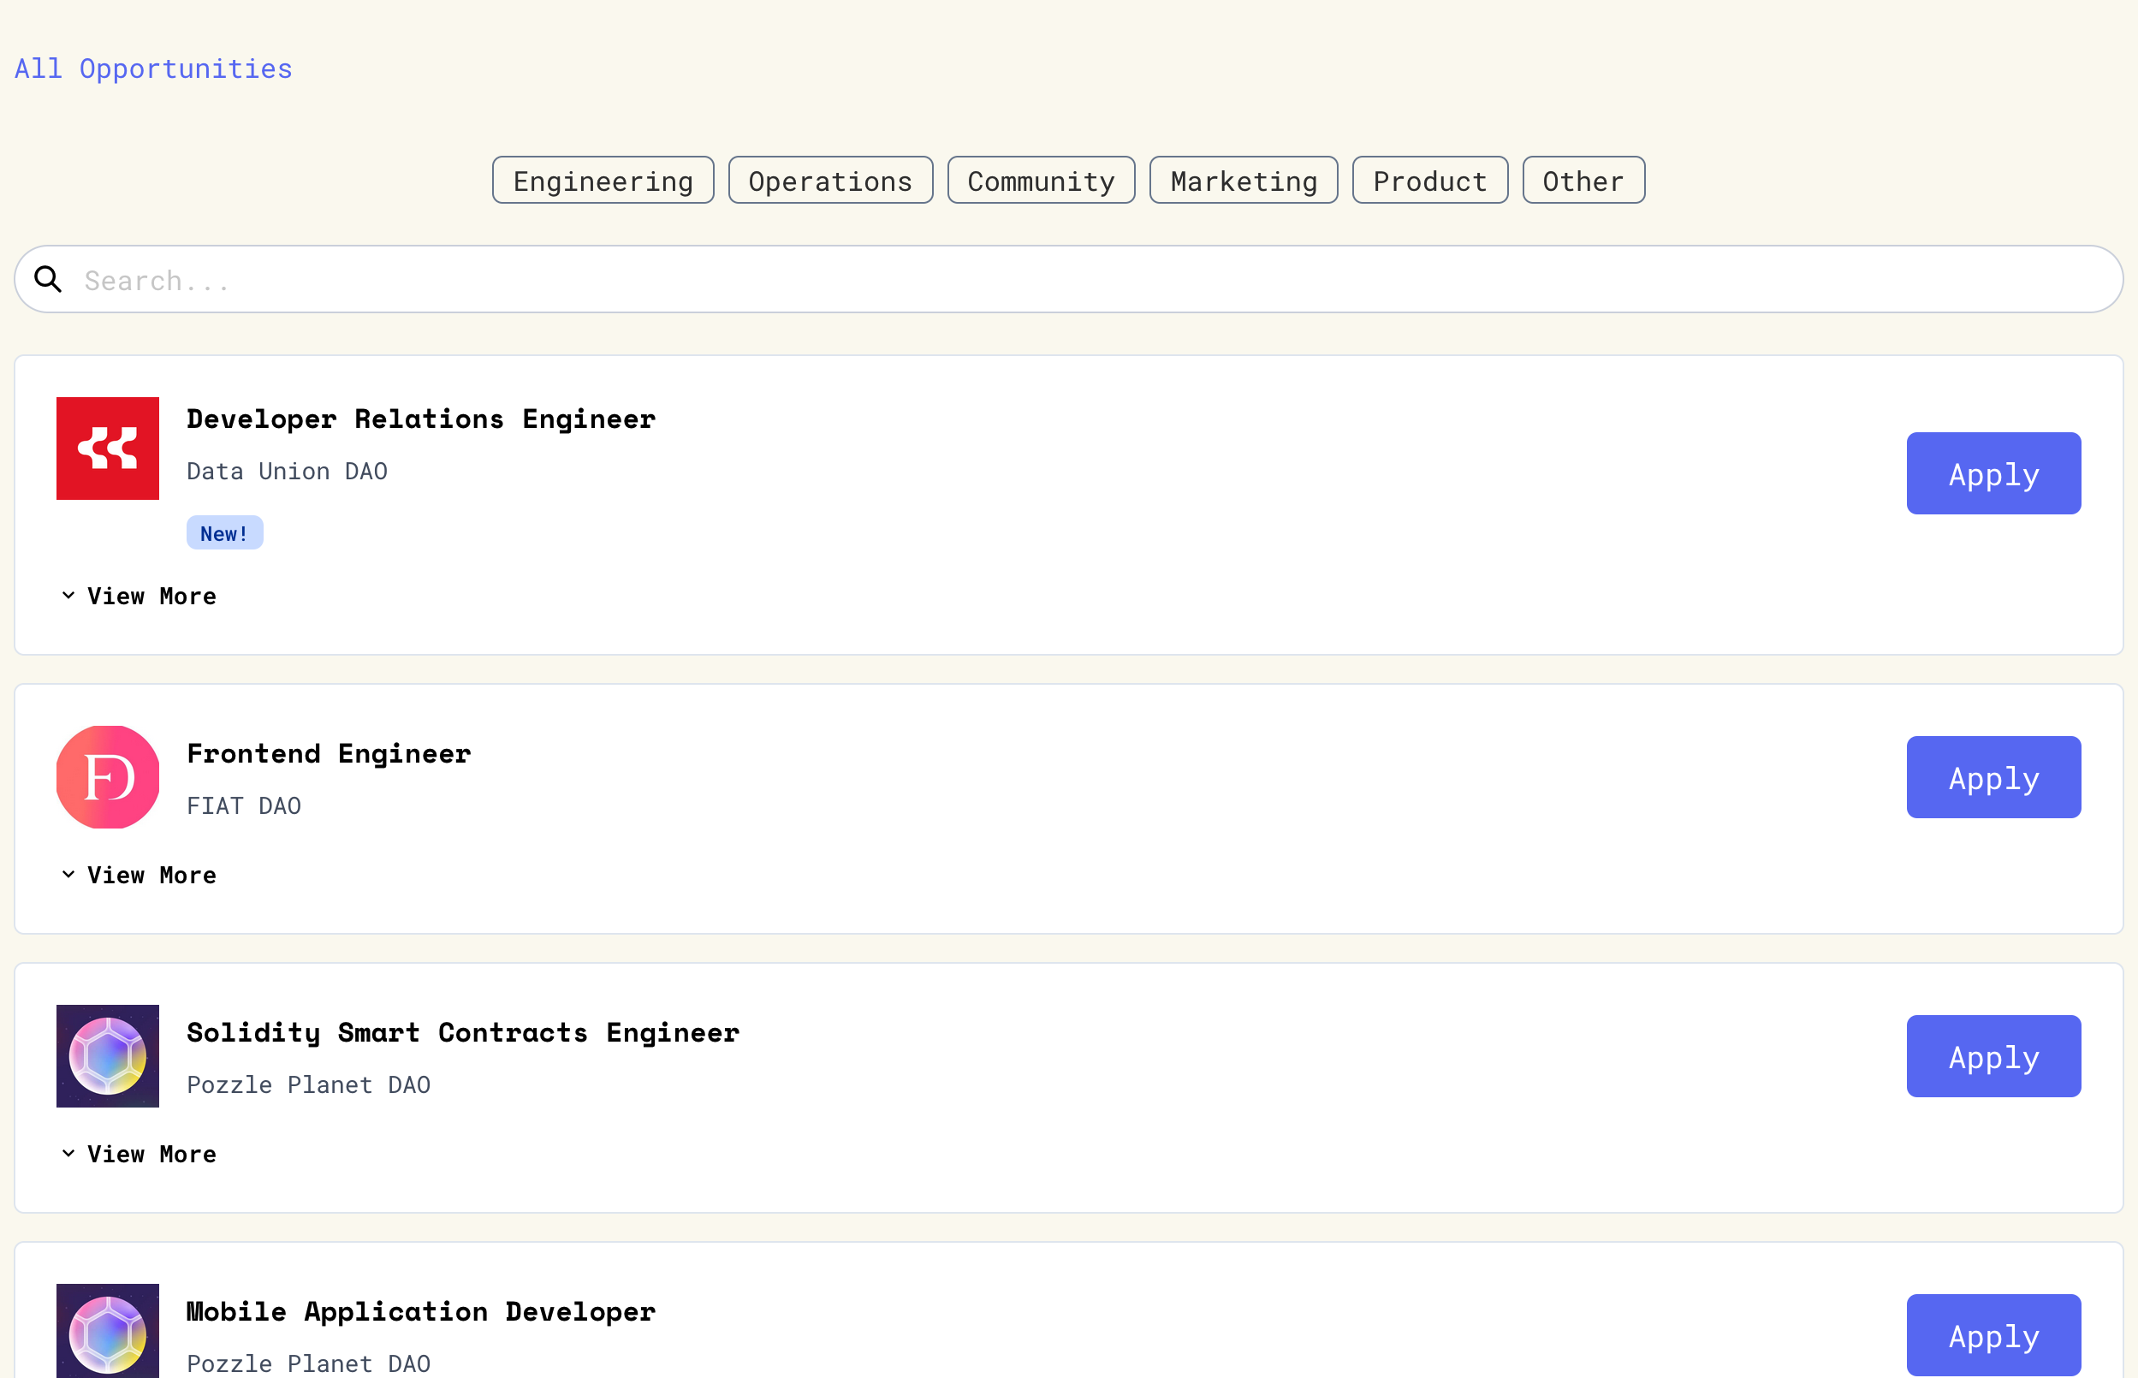This screenshot has width=2138, height=1378.
Task: Apply to Solidity Smart Contracts Engineer
Action: pos(1993,1057)
